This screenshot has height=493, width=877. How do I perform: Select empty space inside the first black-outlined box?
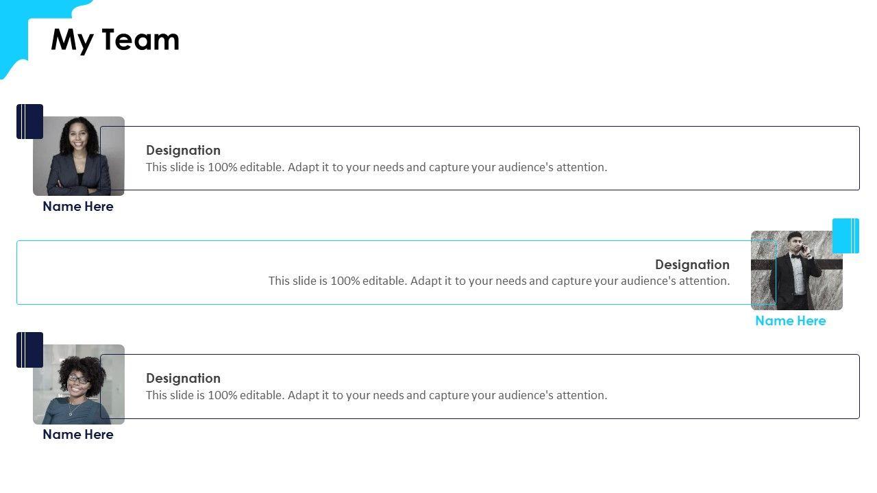[x=726, y=157]
